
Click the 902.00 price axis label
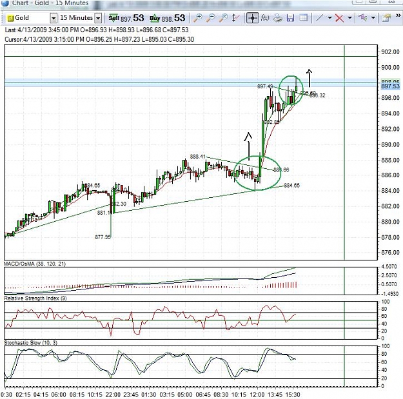(x=390, y=52)
